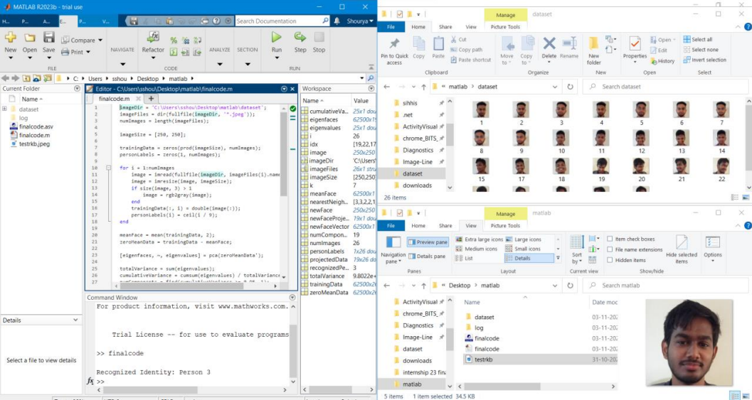Open the Compare dropdown in MATLAB
This screenshot has width=752, height=400.
(x=100, y=40)
